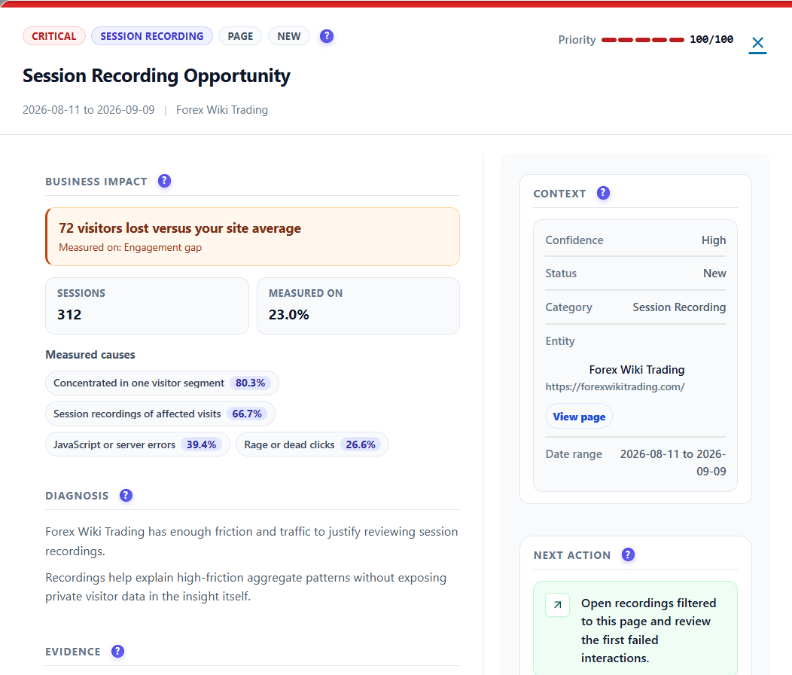Click the Measured on: Engagement gap text
Screen dimensions: 792x675
tap(130, 248)
